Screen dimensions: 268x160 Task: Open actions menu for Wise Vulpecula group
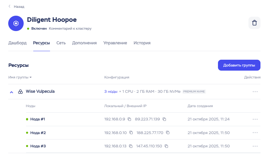click(255, 92)
